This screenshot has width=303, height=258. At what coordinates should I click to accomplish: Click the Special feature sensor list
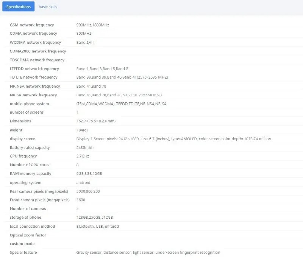tap(148, 252)
